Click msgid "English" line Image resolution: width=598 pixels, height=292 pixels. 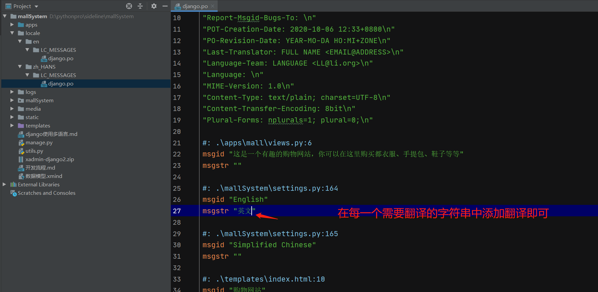point(235,199)
